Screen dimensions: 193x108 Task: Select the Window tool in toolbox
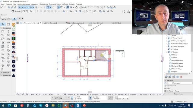click(x=3, y=50)
